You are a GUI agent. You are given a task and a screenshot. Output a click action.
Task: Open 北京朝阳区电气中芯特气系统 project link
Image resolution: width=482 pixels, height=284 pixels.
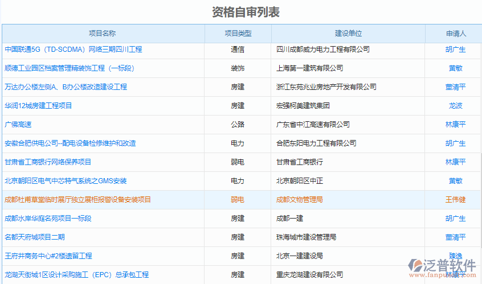[x=66, y=181]
